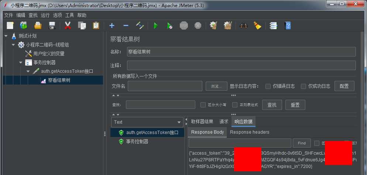Open the 查找 menu
This screenshot has height=175, width=367.
point(33,16)
